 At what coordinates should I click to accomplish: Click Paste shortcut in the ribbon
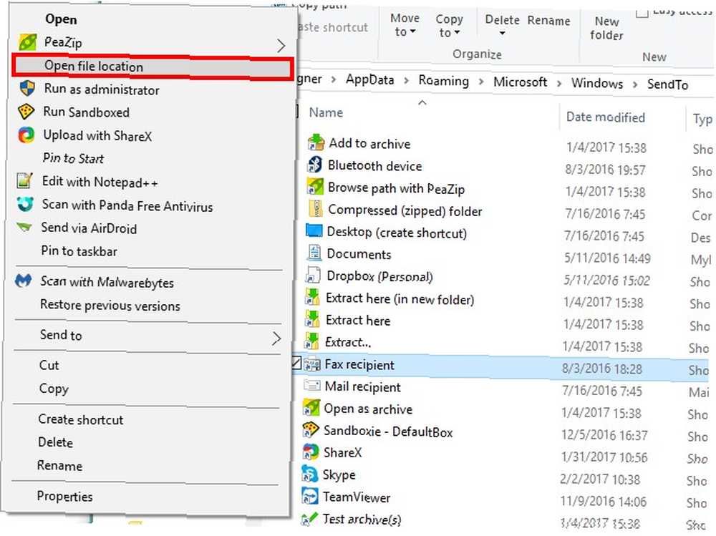pyautogui.click(x=332, y=27)
